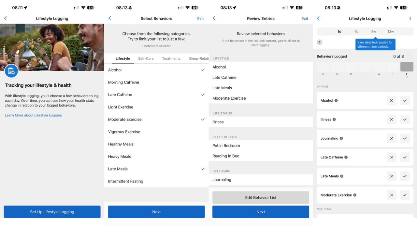Mark Illness as not done with X
This screenshot has height=226, width=417.
392,119
